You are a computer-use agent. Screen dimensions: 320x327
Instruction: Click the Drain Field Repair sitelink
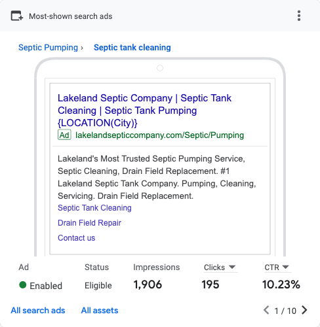(89, 223)
